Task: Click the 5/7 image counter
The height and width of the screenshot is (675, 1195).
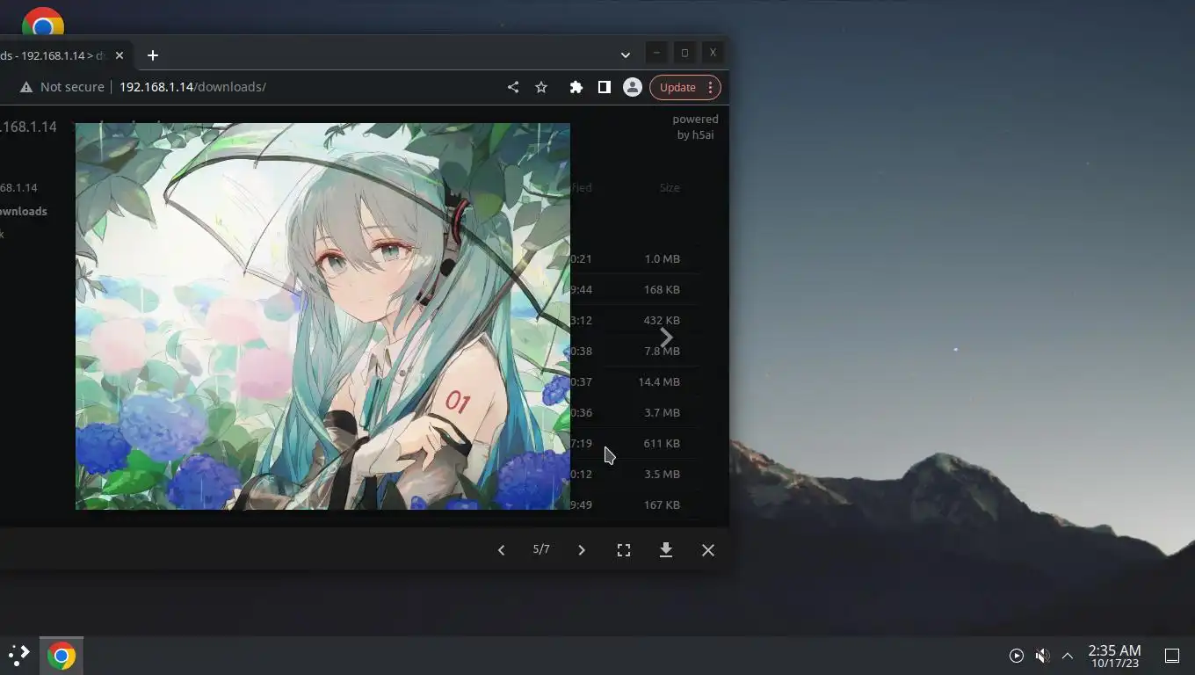Action: coord(541,549)
